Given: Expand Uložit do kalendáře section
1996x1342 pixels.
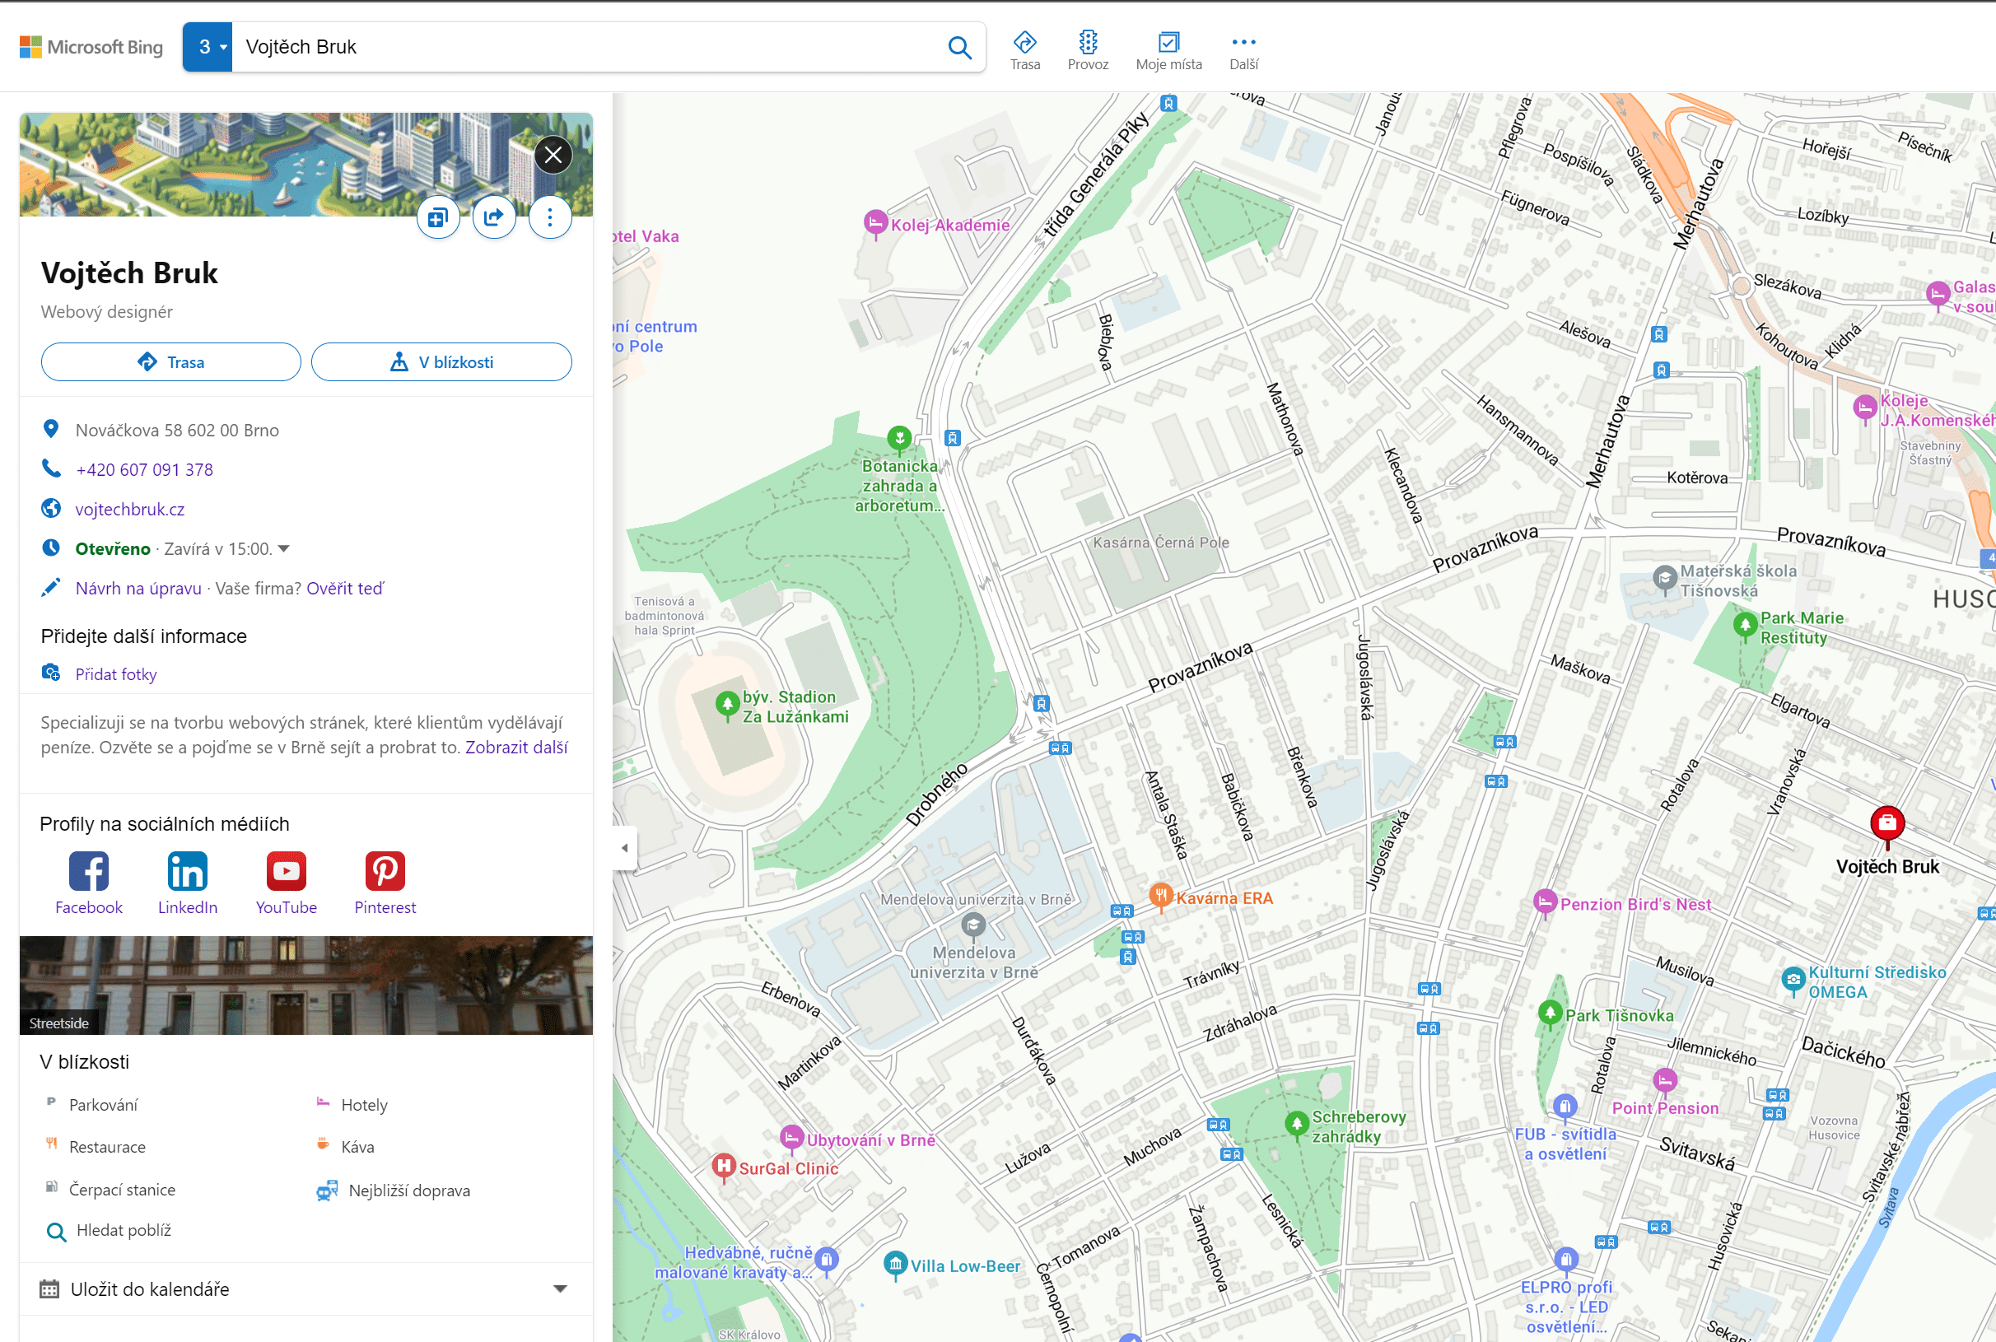Looking at the screenshot, I should pos(306,1289).
